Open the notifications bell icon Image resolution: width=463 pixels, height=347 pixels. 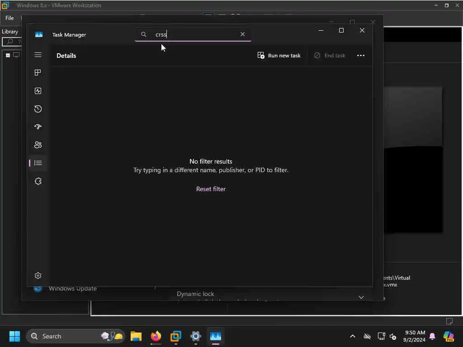432,336
